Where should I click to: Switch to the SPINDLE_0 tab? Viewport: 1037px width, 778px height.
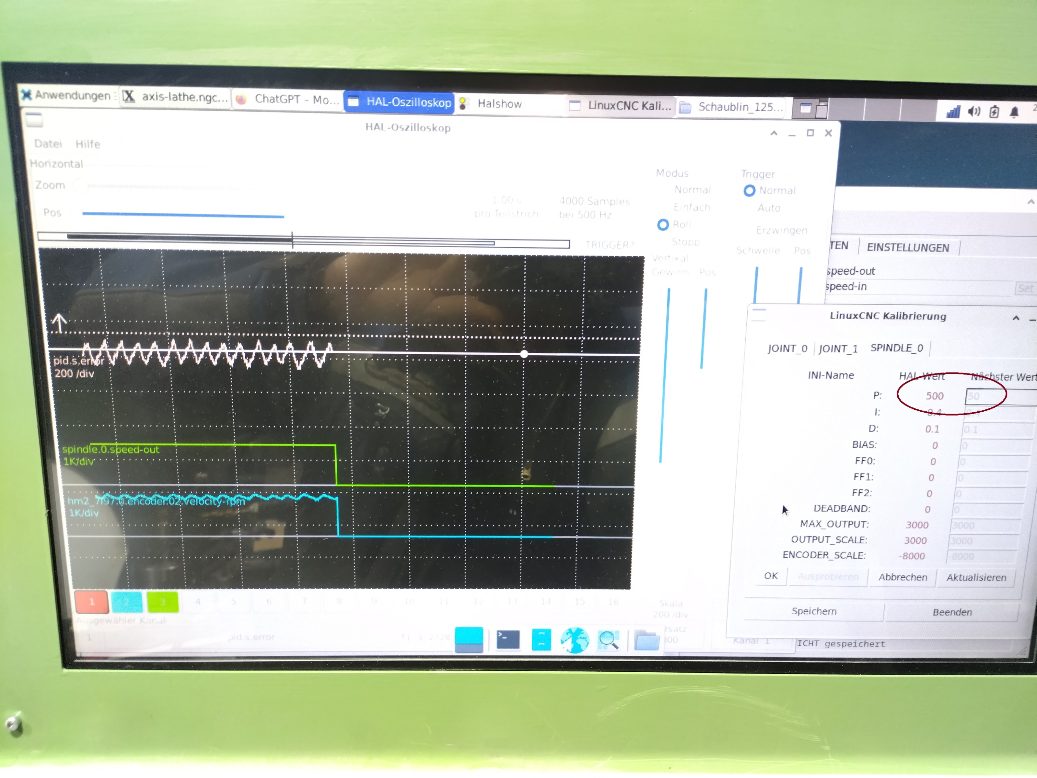click(896, 348)
